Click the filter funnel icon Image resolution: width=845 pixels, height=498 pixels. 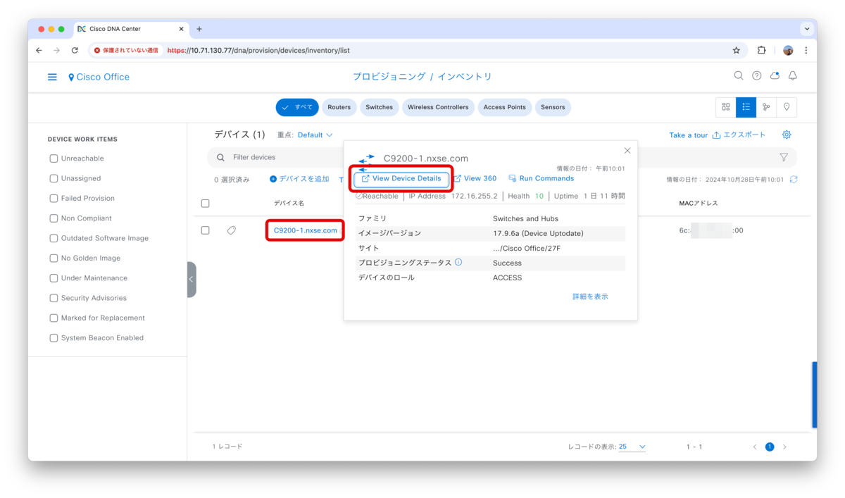[x=784, y=157]
